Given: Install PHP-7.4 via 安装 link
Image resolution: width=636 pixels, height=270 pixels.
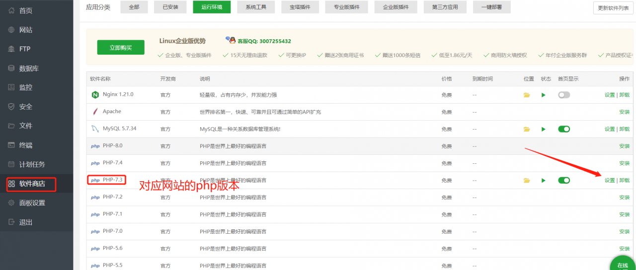Looking at the screenshot, I should pos(625,163).
